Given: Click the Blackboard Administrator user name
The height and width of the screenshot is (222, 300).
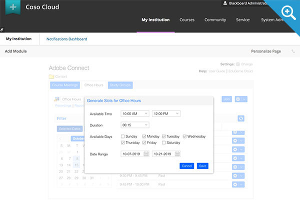Looking at the screenshot, I should [x=248, y=3].
